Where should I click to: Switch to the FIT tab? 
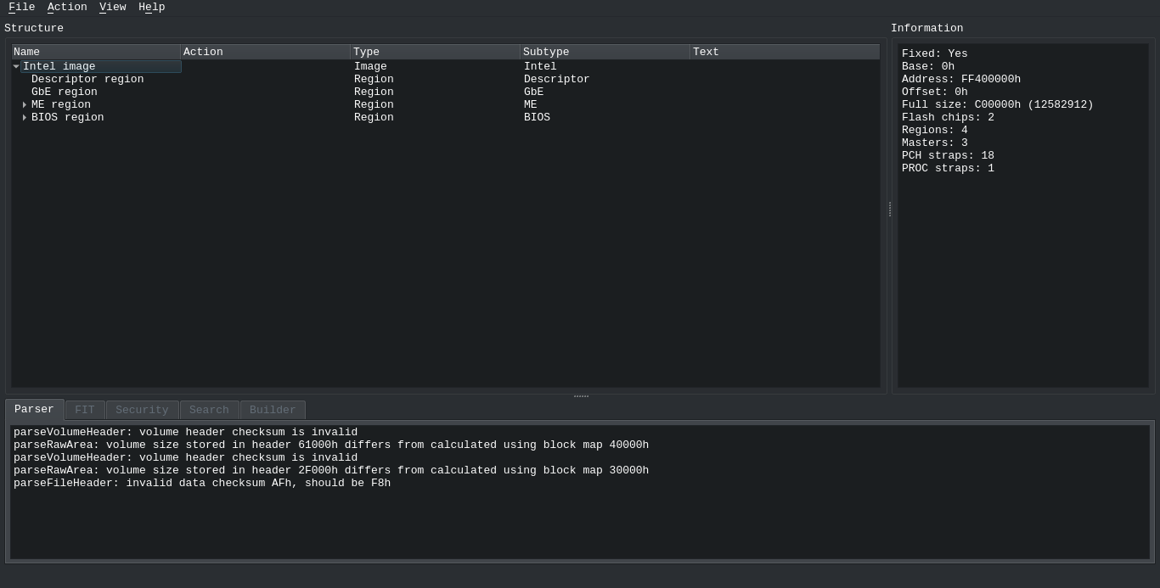pos(85,410)
